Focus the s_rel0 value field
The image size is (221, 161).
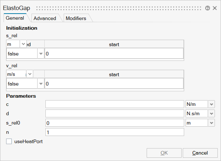pos(114,123)
